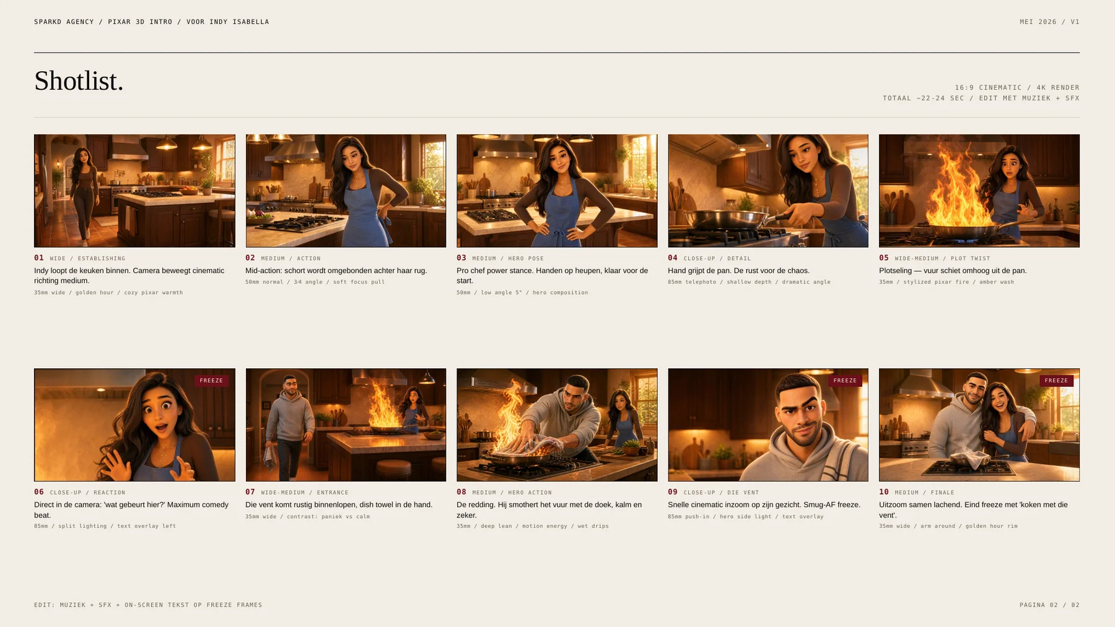Viewport: 1115px width, 627px height.
Task: Select label 09 CLOSE-UP / DIE VENT
Action: (714, 492)
